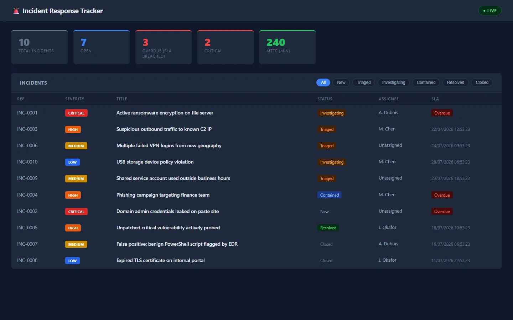
Task: Open incident INC-0003 reference
Action: coord(27,129)
